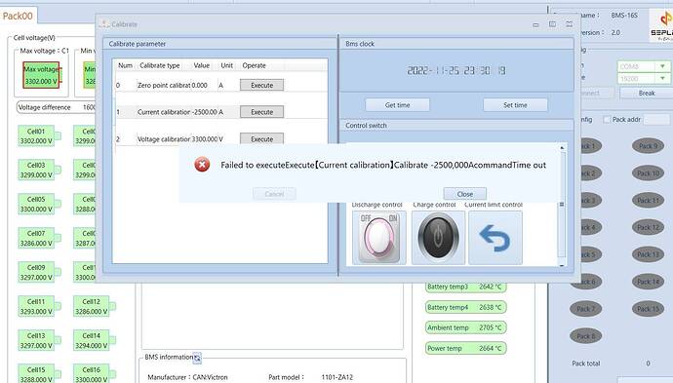Click the Get time button
The height and width of the screenshot is (383, 673).
pos(397,104)
